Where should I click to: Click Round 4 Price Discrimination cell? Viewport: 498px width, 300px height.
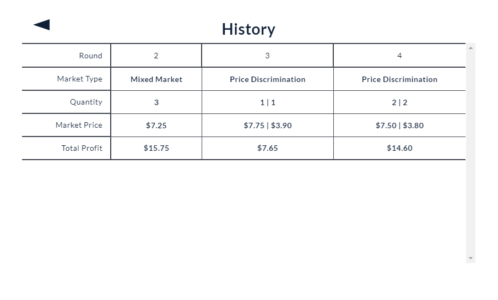click(x=399, y=79)
